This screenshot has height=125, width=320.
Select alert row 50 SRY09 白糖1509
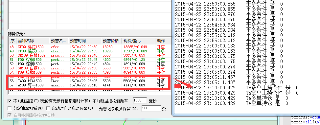click(90, 55)
